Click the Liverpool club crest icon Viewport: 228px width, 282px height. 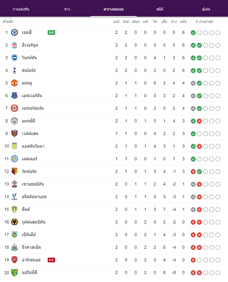pos(14,45)
